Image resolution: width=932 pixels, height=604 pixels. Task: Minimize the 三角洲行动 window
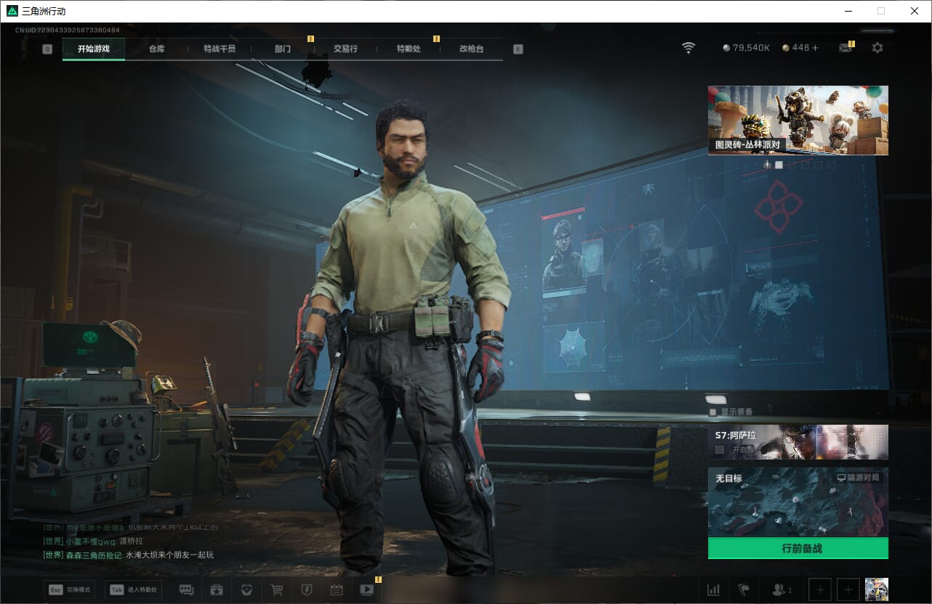[x=848, y=11]
